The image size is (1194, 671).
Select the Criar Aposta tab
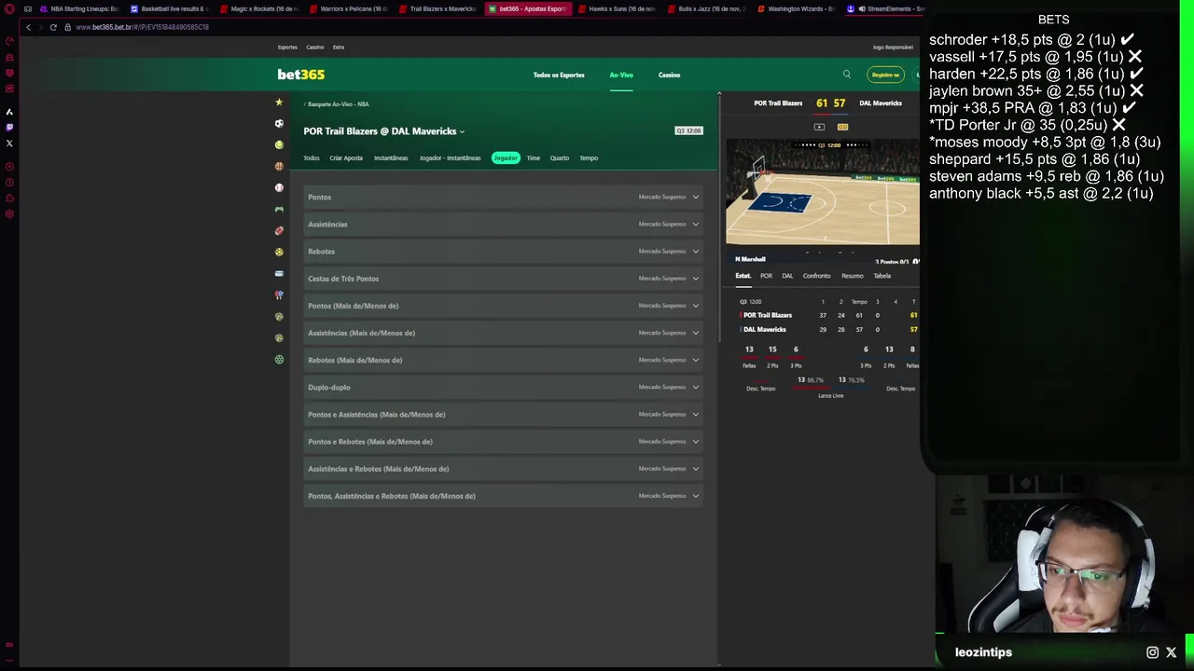(x=346, y=157)
